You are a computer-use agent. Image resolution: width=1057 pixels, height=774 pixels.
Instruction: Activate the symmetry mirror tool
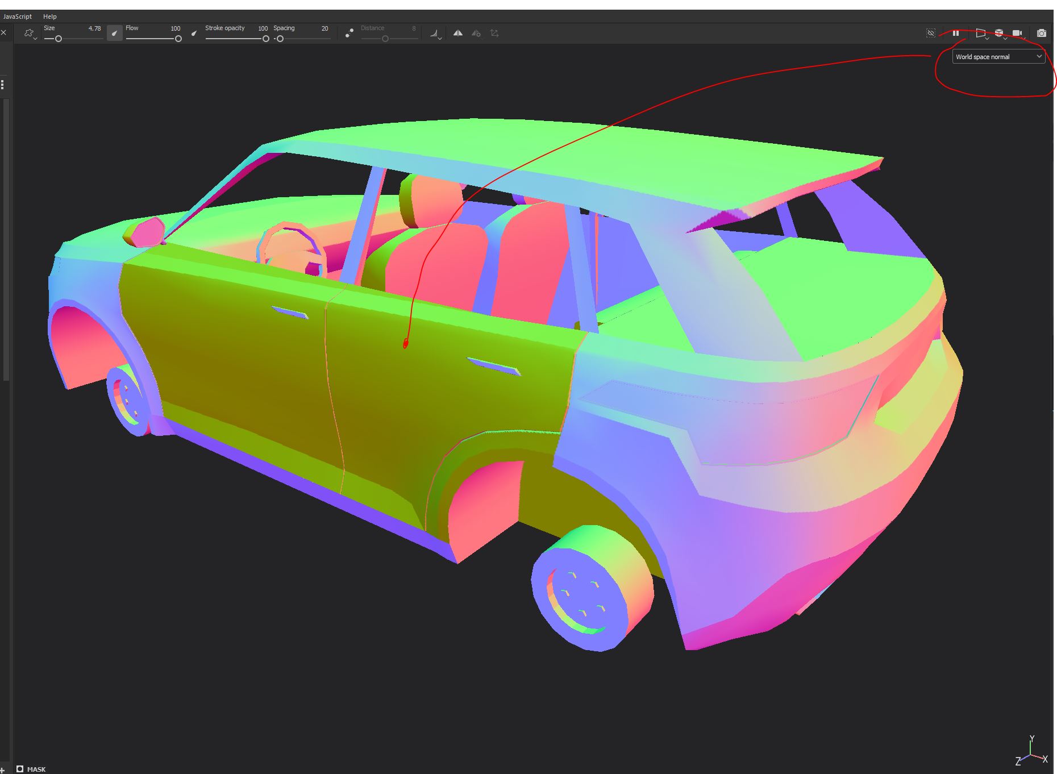(458, 33)
